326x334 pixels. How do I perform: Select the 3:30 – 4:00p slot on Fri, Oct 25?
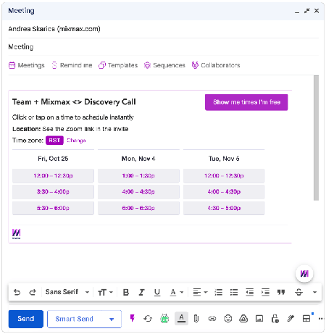(x=53, y=192)
